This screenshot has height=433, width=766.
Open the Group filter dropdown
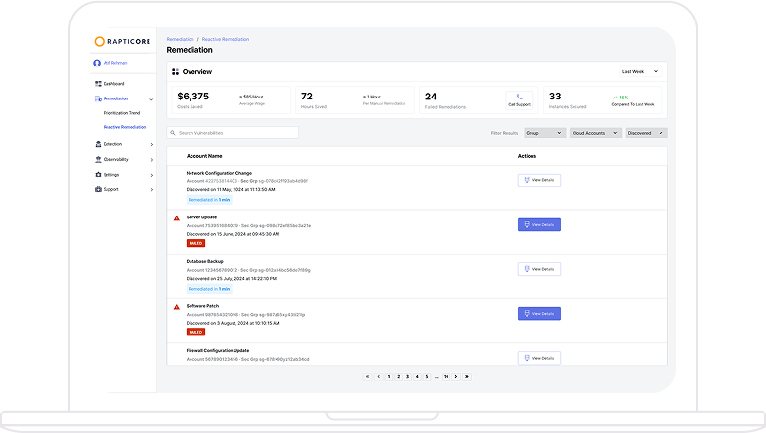[x=542, y=133]
